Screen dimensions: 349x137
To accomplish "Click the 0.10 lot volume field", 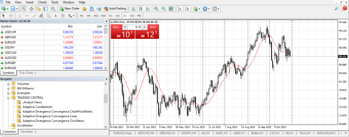I will [x=135, y=27].
